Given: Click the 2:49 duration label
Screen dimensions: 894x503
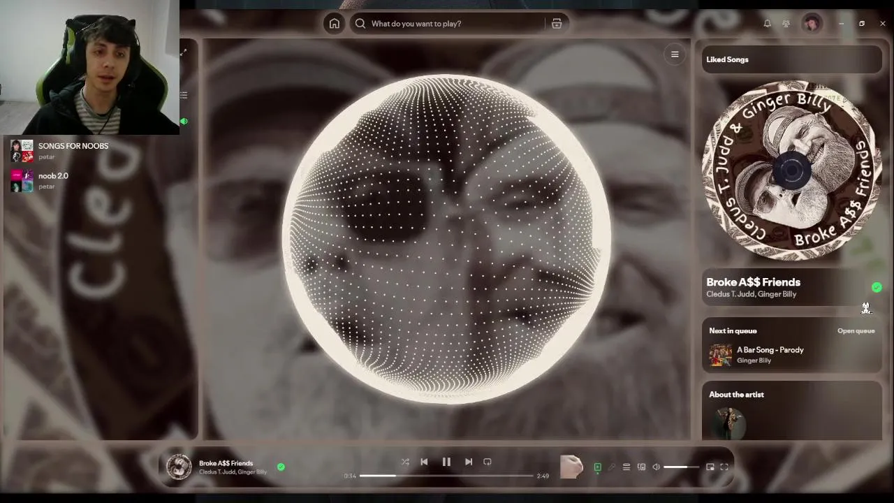Looking at the screenshot, I should pyautogui.click(x=543, y=476).
